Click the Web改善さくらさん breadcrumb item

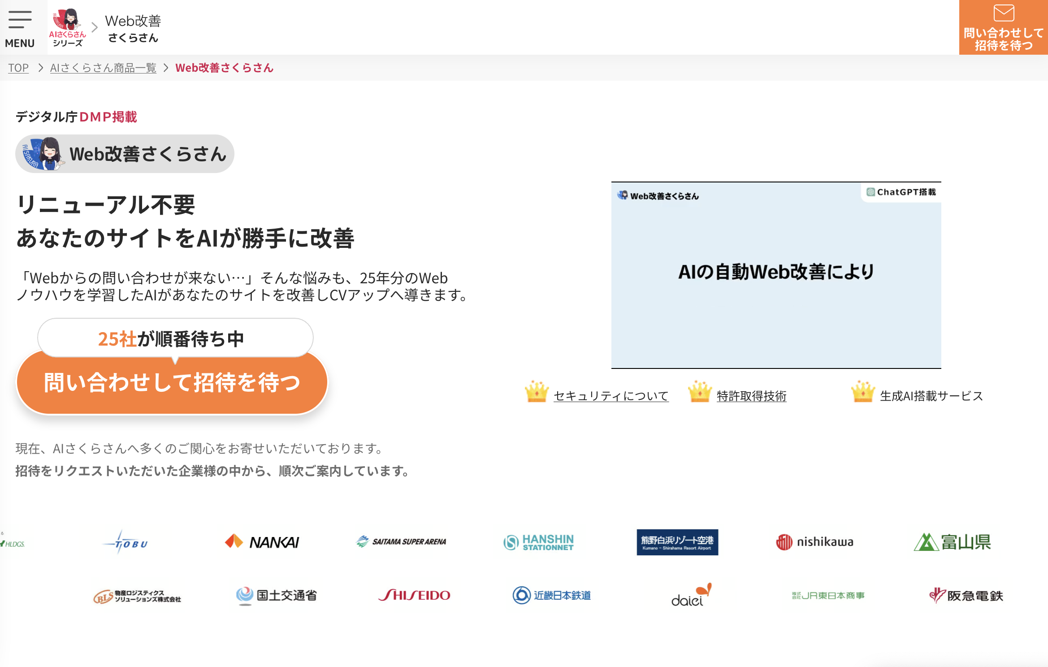coord(224,68)
